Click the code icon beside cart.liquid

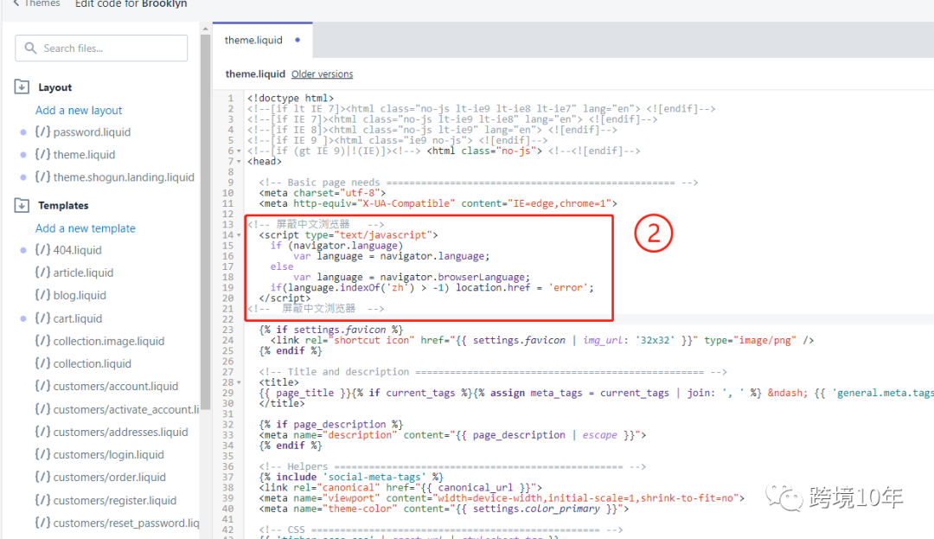[42, 318]
